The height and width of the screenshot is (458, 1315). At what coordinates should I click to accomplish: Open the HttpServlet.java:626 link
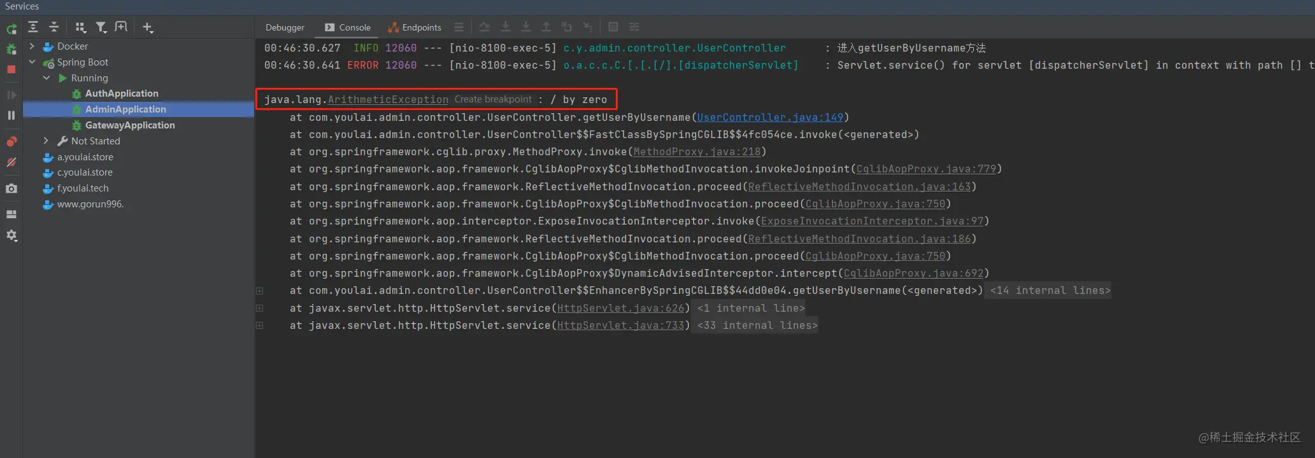click(620, 309)
